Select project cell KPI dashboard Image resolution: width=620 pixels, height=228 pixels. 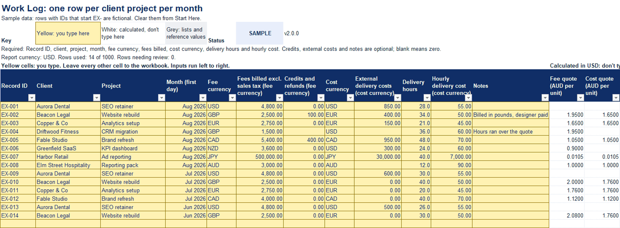pyautogui.click(x=133, y=148)
